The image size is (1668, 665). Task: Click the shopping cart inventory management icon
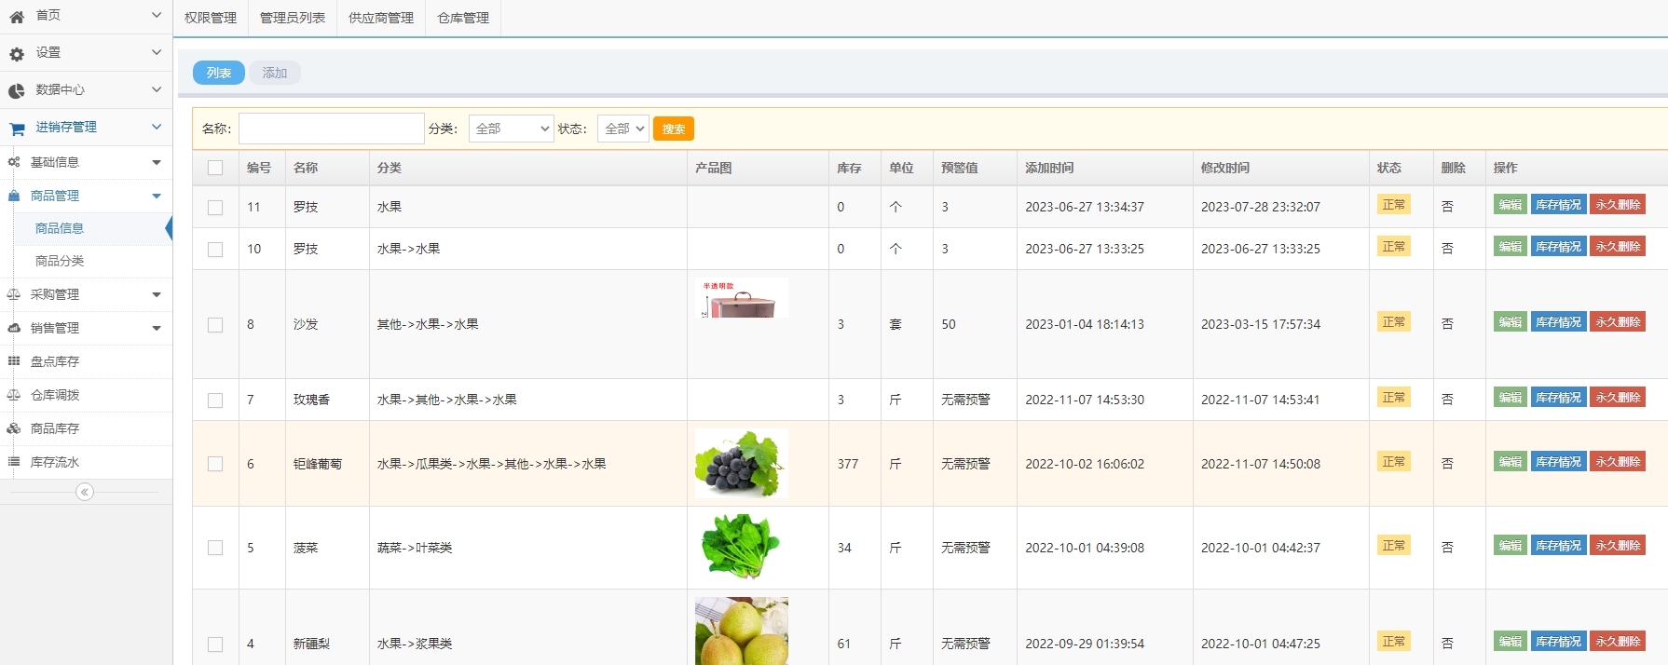[17, 129]
